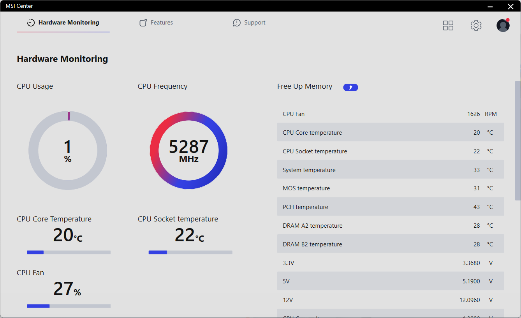Click the CPU Socket temperature progress bar
The image size is (521, 318).
point(190,252)
